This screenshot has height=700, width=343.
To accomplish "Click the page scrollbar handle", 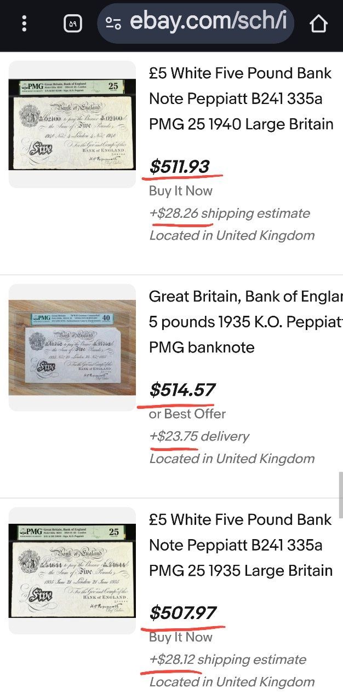I will pyautogui.click(x=340, y=495).
